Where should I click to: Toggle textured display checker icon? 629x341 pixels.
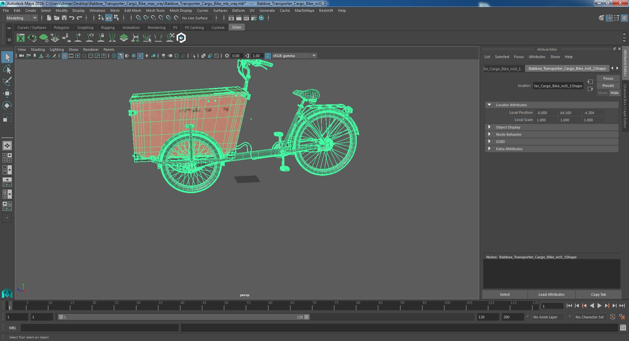(x=140, y=56)
